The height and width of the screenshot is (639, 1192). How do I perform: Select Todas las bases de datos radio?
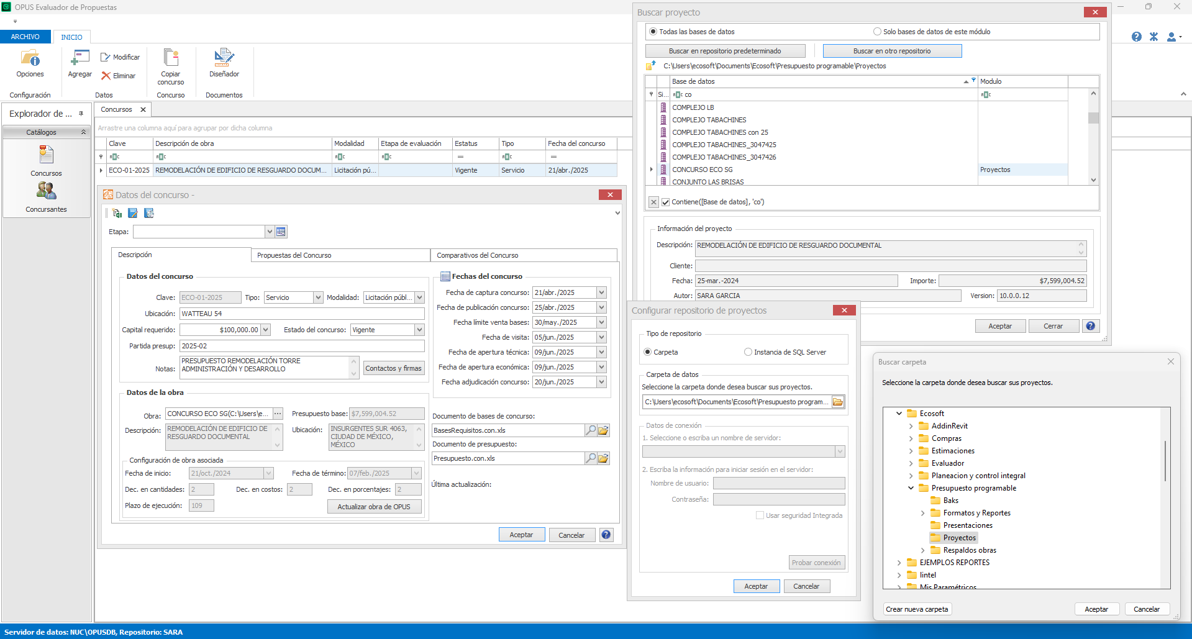point(653,32)
